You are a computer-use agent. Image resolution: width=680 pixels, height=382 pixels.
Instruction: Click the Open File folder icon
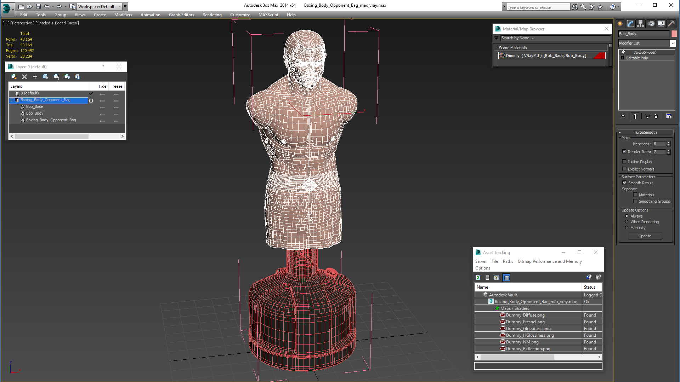(x=29, y=6)
